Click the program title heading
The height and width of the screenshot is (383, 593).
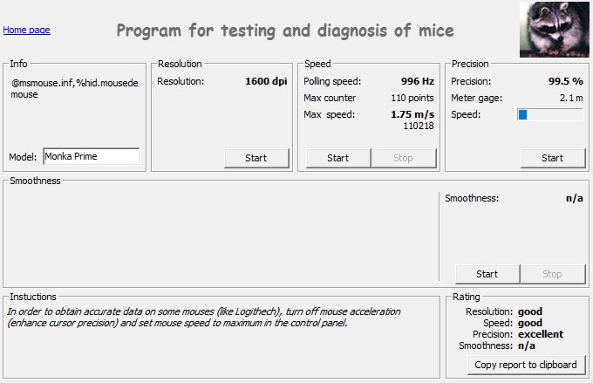(x=285, y=31)
